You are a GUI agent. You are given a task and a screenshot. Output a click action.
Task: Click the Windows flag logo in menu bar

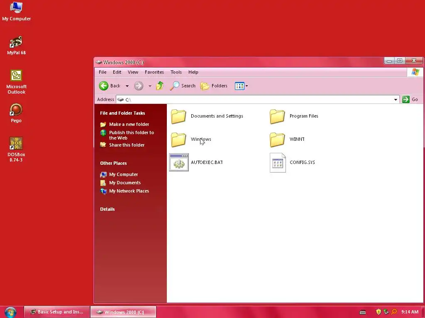coord(415,72)
